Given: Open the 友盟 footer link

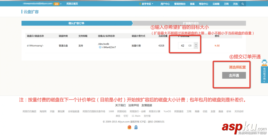Looking at the screenshot, I should tap(213, 111).
